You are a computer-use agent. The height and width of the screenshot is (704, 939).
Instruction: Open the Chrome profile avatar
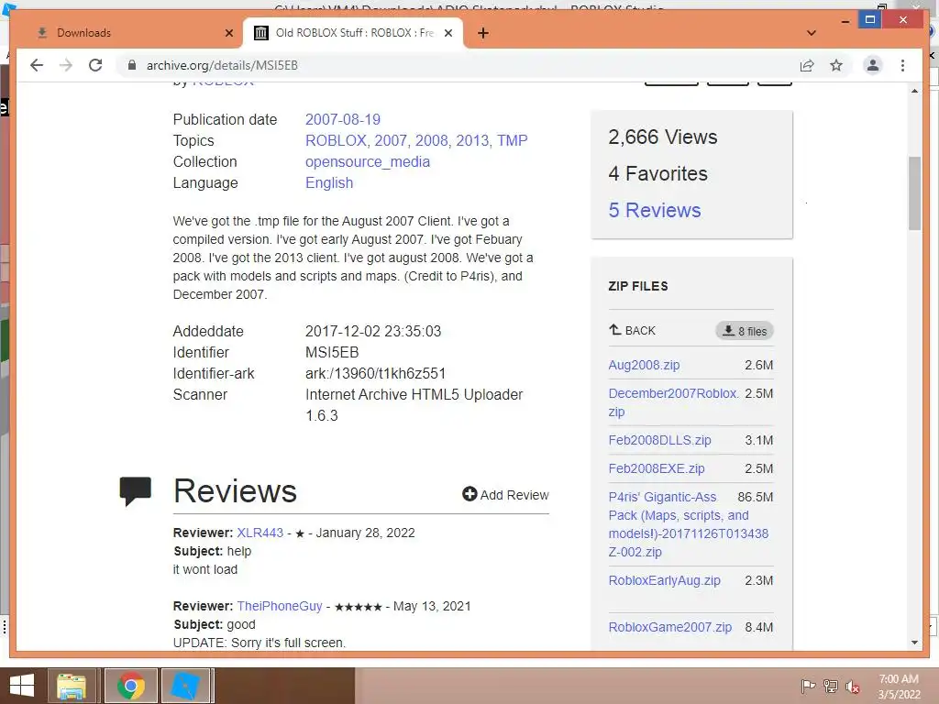coord(873,65)
